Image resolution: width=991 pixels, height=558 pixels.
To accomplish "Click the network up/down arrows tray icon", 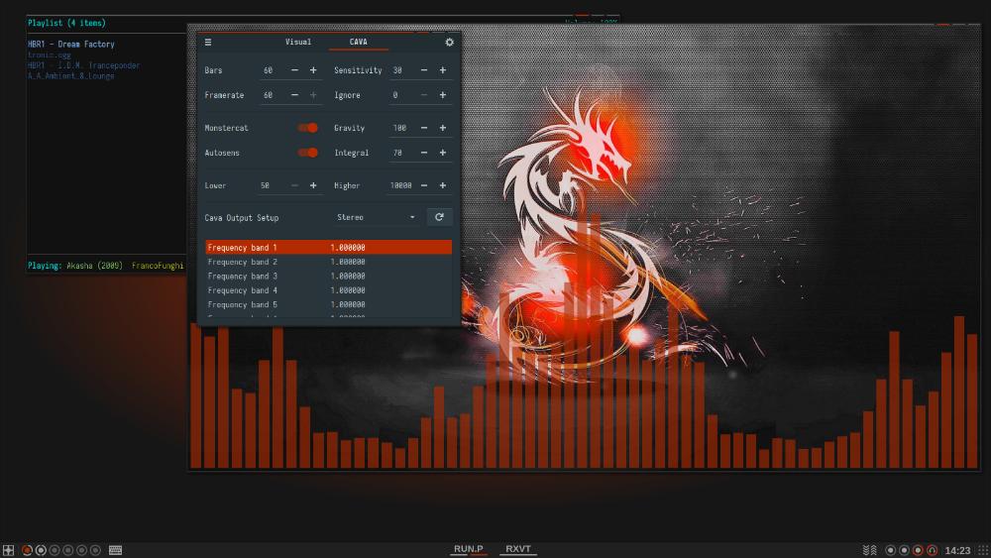I will (x=870, y=550).
